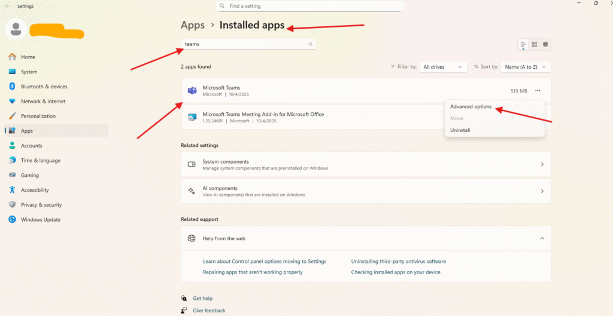Viewport: 613px width, 316px height.
Task: Click the Microsoft Teams app icon
Action: coord(192,91)
